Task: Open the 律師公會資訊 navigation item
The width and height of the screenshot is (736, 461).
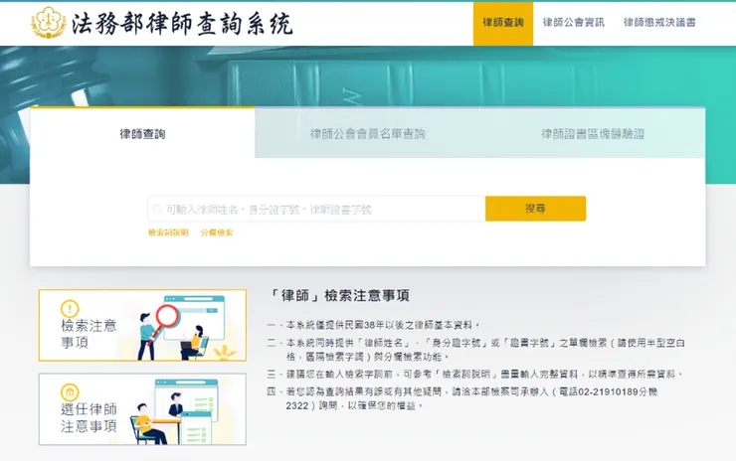Action: tap(574, 23)
